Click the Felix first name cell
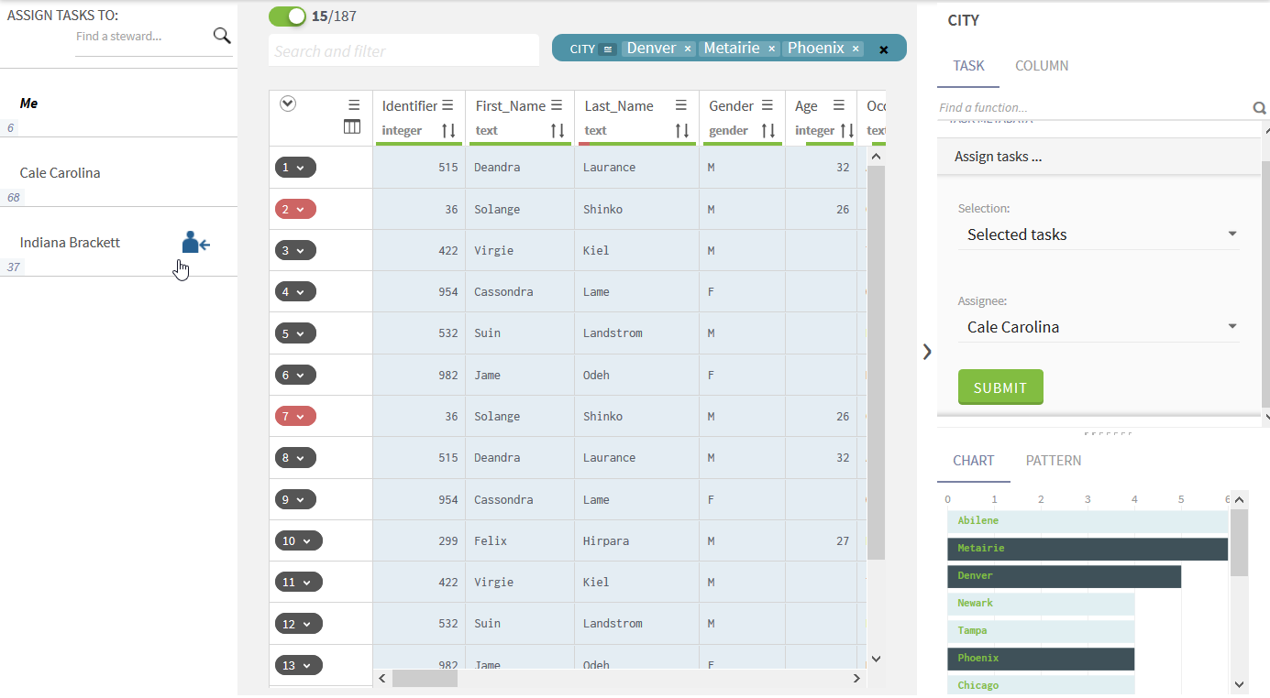Image resolution: width=1270 pixels, height=698 pixels. [x=520, y=541]
